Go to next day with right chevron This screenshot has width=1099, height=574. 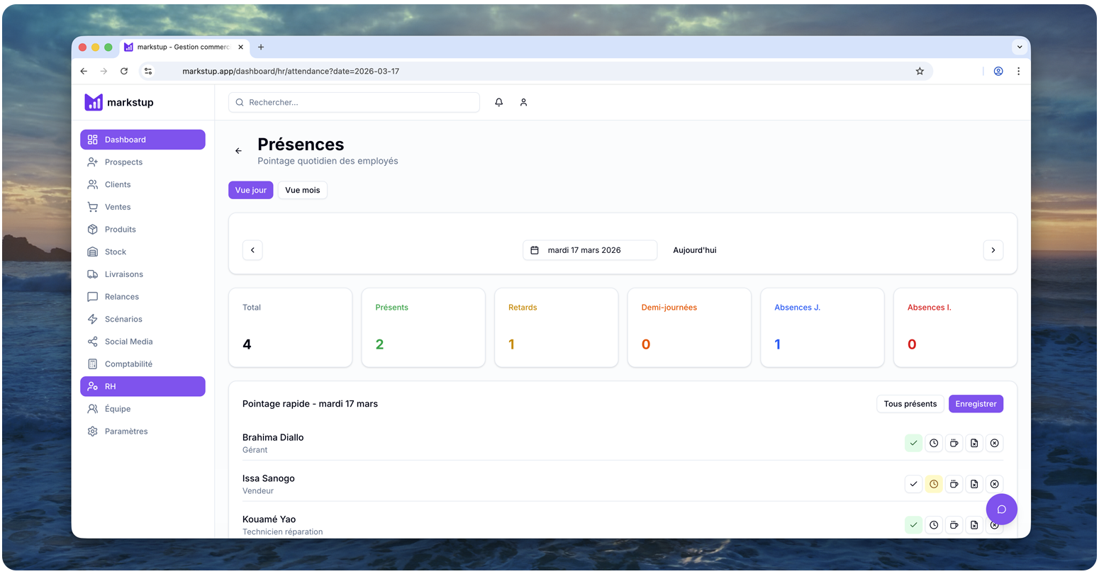[x=993, y=250]
